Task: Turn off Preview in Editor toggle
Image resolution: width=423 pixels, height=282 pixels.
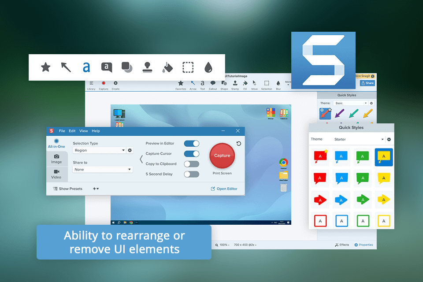Action: click(192, 144)
